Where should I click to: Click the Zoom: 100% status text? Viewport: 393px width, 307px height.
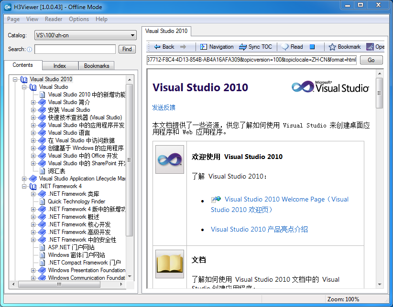coord(343,299)
